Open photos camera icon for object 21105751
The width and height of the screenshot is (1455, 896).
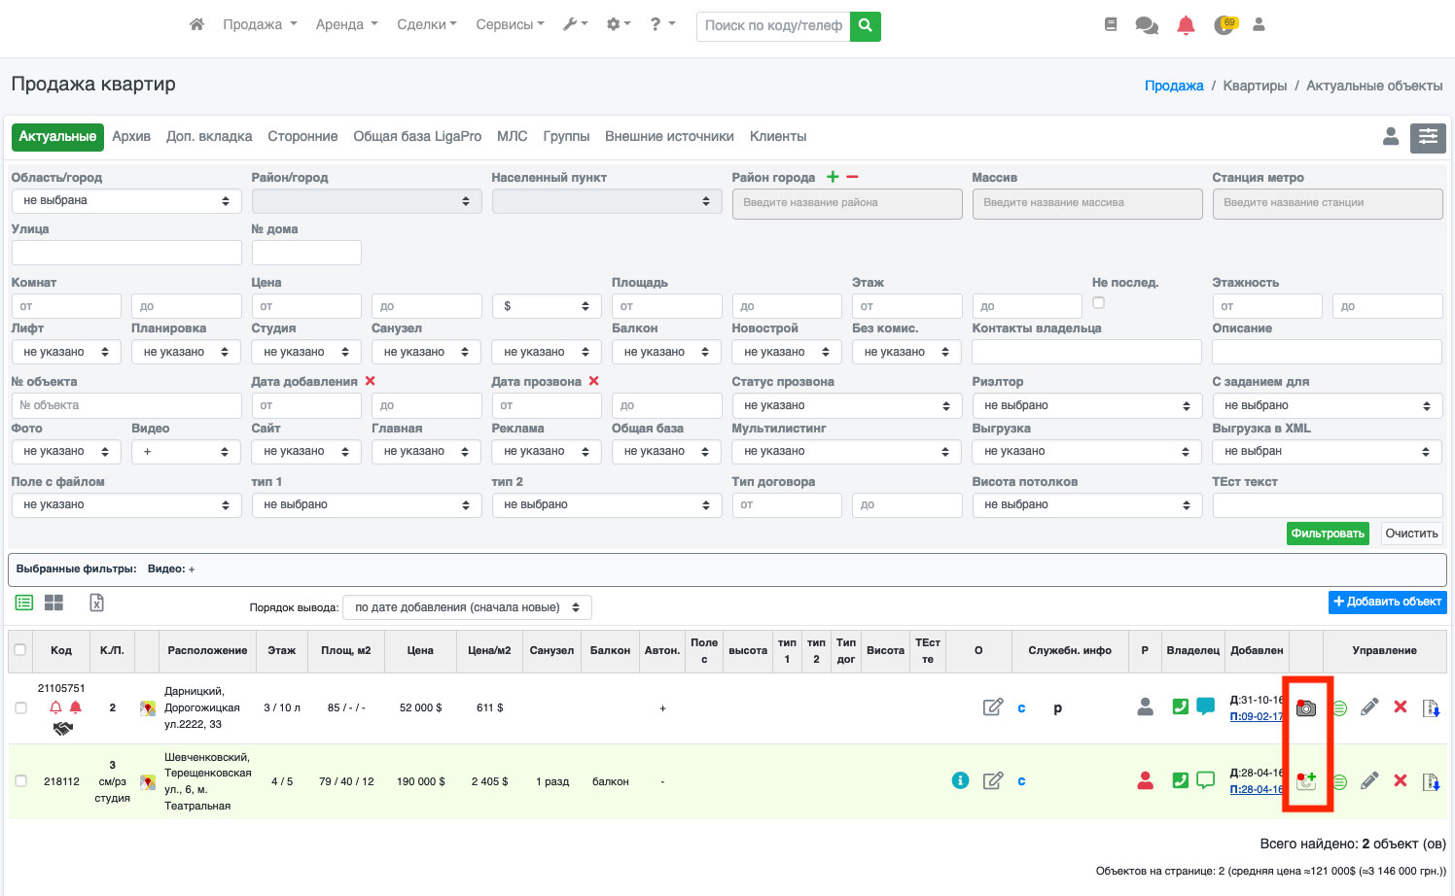point(1306,708)
